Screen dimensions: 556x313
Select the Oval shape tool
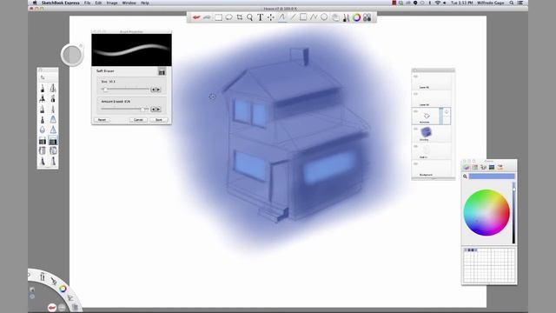point(324,17)
